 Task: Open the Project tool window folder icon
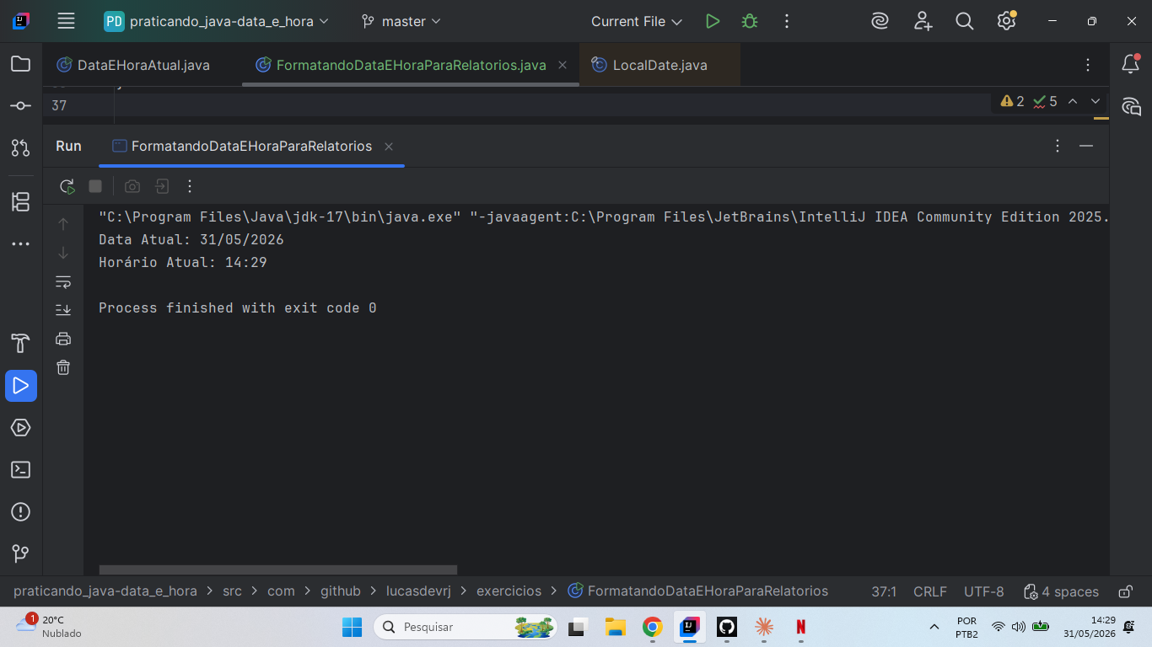[21, 64]
